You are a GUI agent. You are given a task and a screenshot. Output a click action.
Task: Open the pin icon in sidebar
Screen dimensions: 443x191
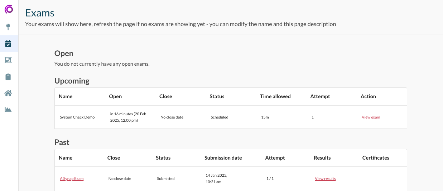pos(8,27)
